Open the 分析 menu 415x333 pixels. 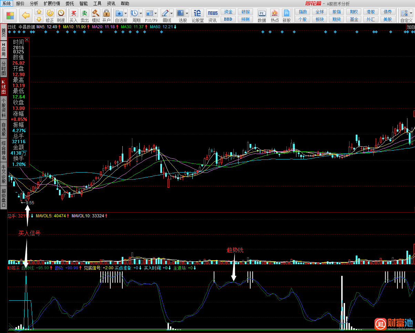click(34, 3)
